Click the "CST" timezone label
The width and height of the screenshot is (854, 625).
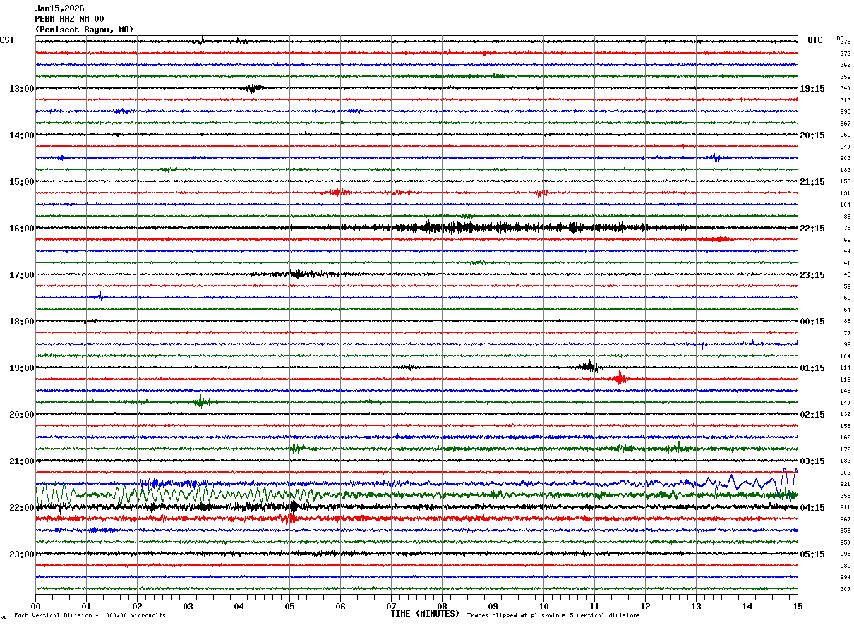coord(7,40)
